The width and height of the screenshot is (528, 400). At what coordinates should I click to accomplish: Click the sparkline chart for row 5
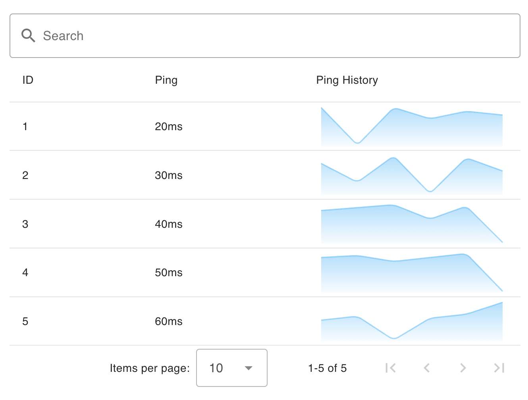point(412,321)
